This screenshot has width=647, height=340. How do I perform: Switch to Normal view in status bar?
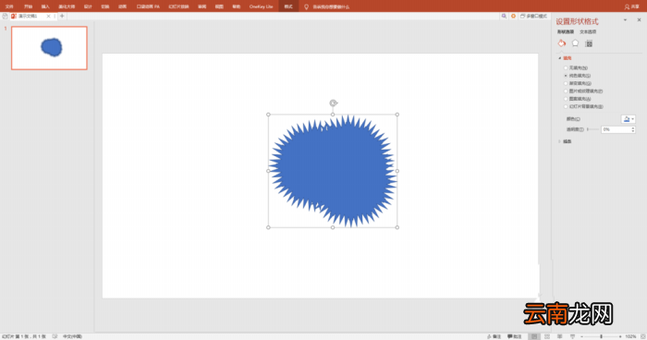coord(534,336)
